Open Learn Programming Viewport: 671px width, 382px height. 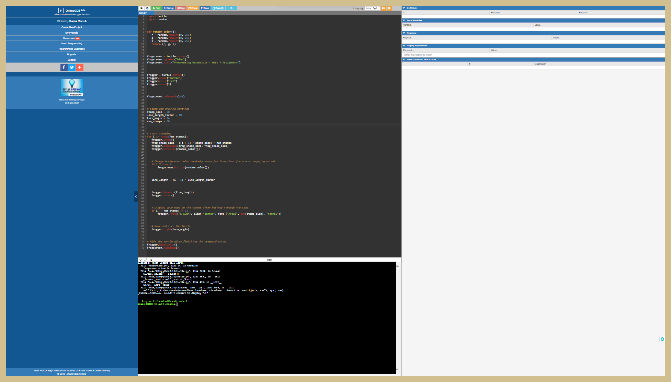72,44
